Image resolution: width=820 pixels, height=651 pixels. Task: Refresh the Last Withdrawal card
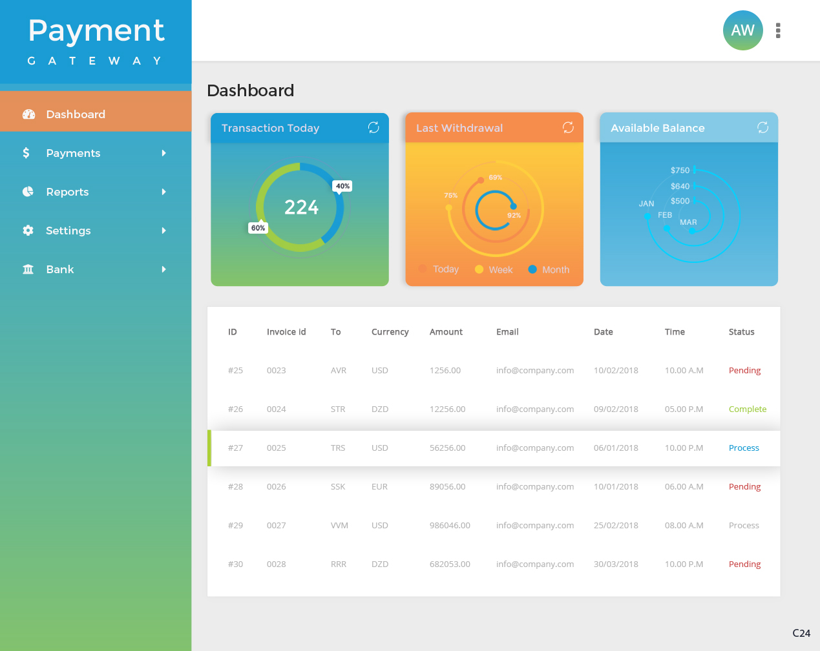pos(568,127)
